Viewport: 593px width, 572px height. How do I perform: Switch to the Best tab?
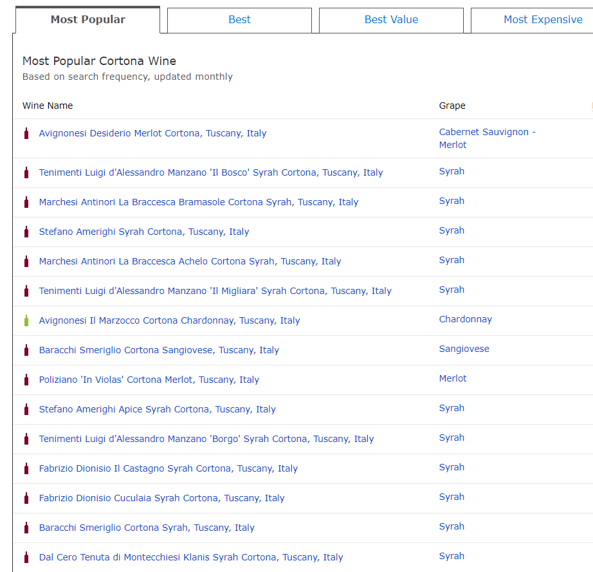[x=239, y=20]
